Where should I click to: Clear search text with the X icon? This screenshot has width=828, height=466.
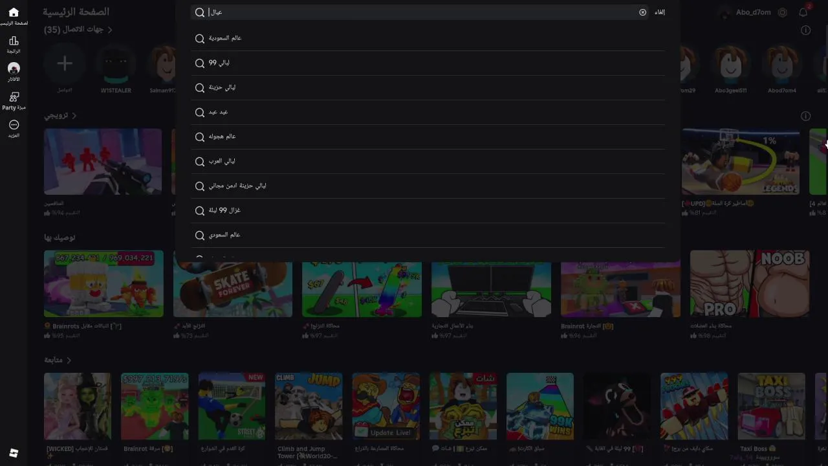642,12
